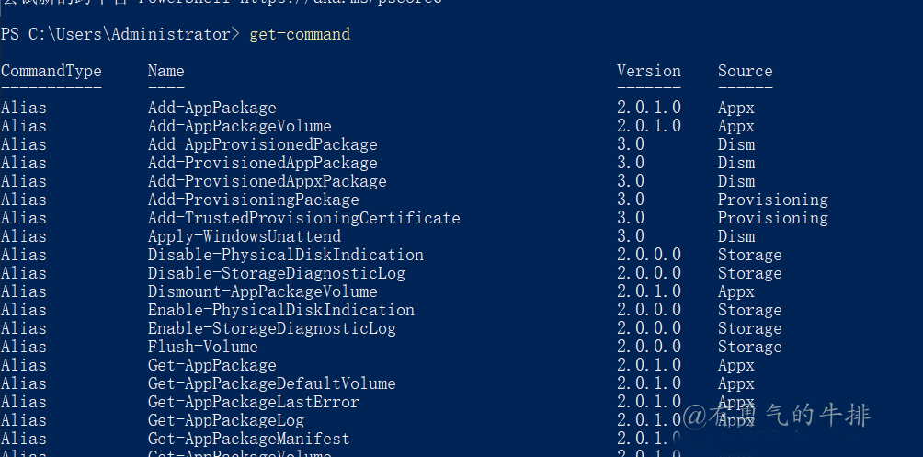Select the Add-AppPackageVolume entry
The height and width of the screenshot is (457, 923).
coord(239,126)
